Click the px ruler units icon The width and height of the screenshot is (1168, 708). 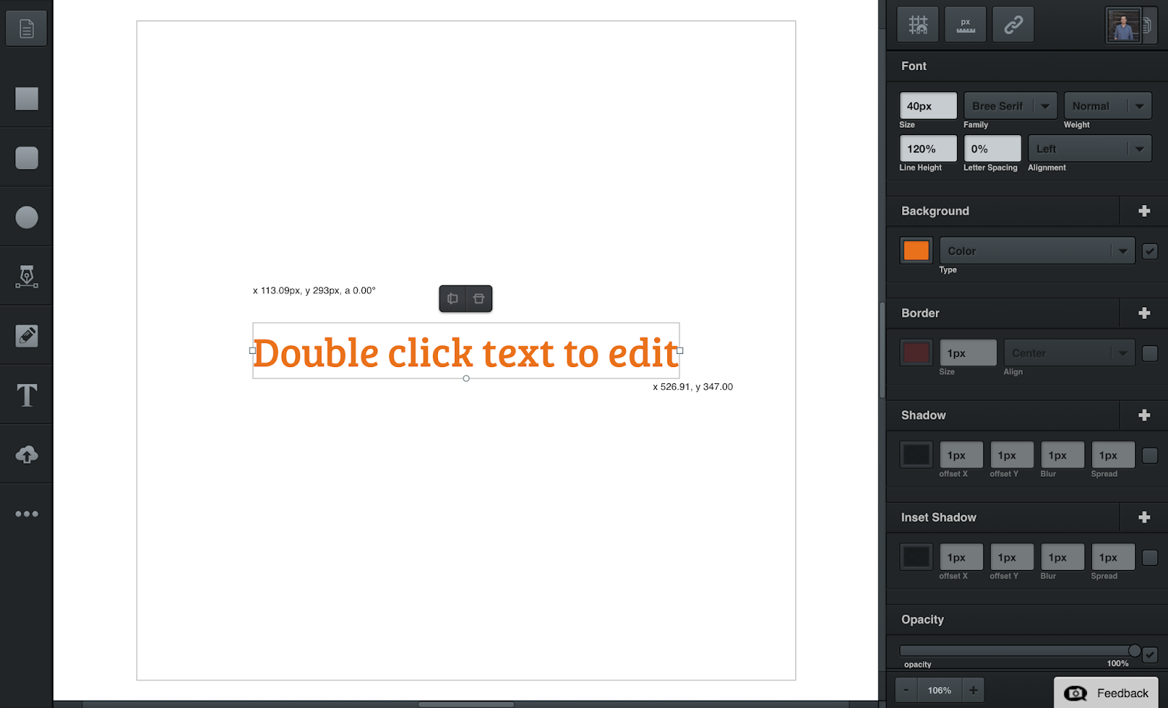[x=965, y=25]
